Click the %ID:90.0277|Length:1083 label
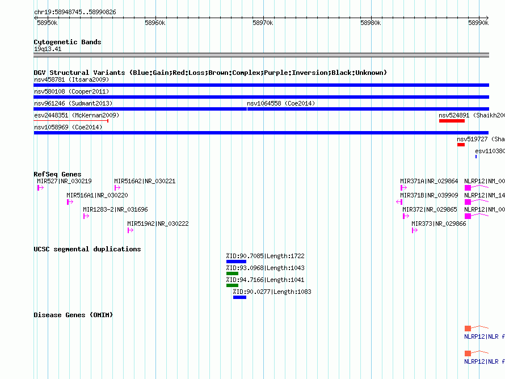Image resolution: width=505 pixels, height=379 pixels. [272, 292]
